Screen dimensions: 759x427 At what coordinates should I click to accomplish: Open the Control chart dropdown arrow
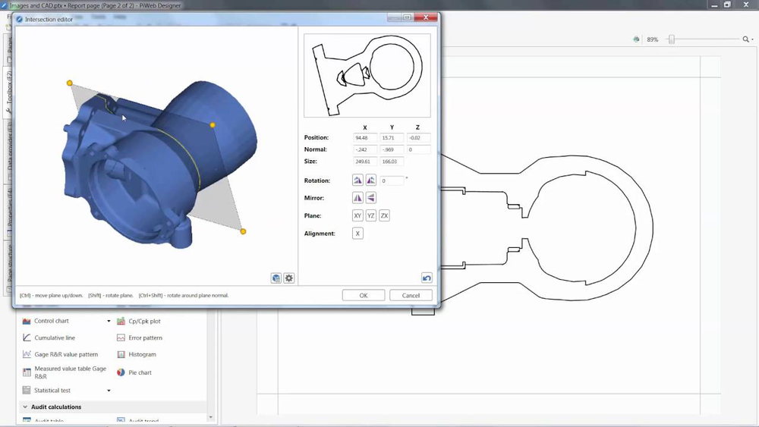[x=109, y=321]
